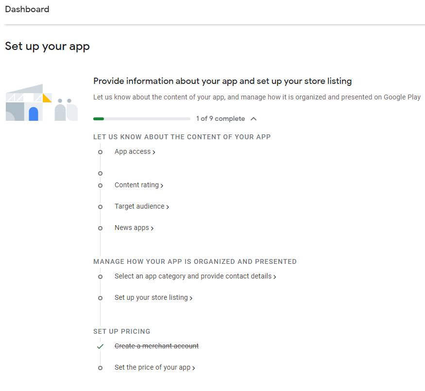Viewport: 425px width, 391px height.
Task: Click the arrow after Set up your store listing
Action: [x=191, y=297]
